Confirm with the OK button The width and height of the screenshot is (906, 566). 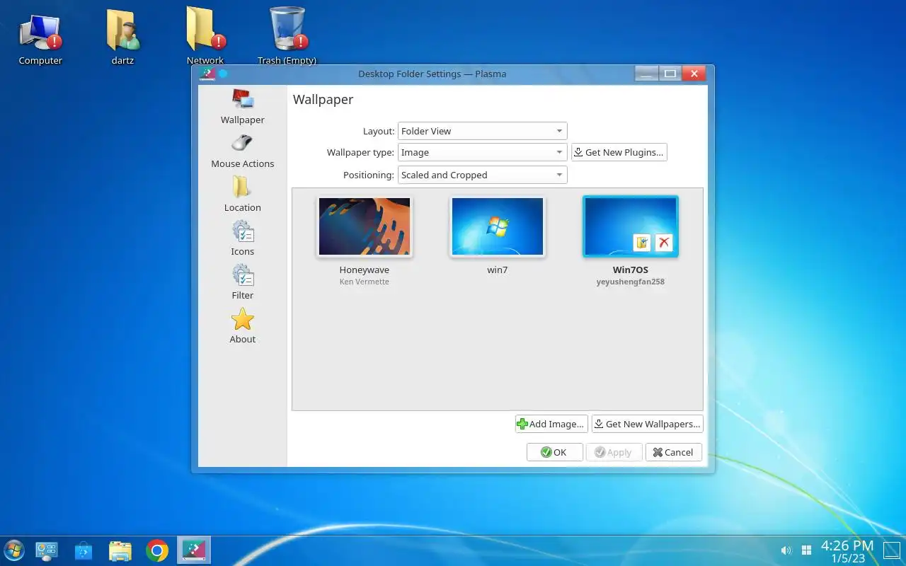coord(554,452)
